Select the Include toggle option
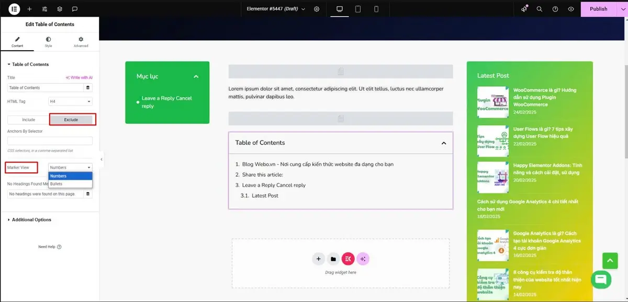Image resolution: width=628 pixels, height=302 pixels. (x=28, y=120)
